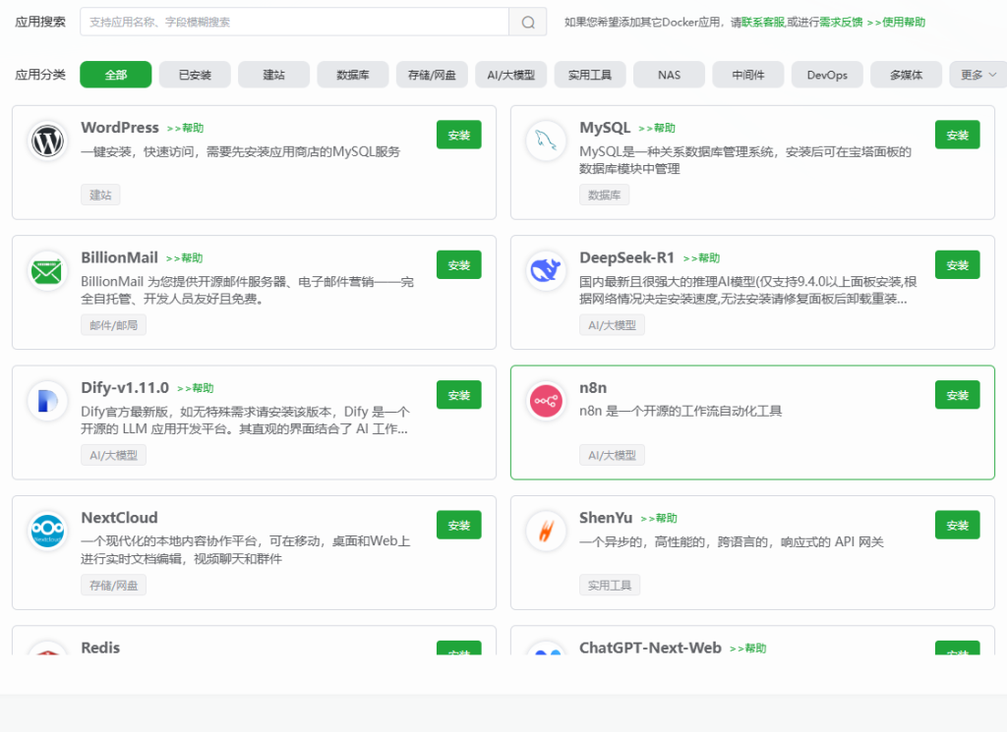Click the DeepSeek-R1 whale icon
Viewport: 1007px width, 732px height.
pos(545,270)
